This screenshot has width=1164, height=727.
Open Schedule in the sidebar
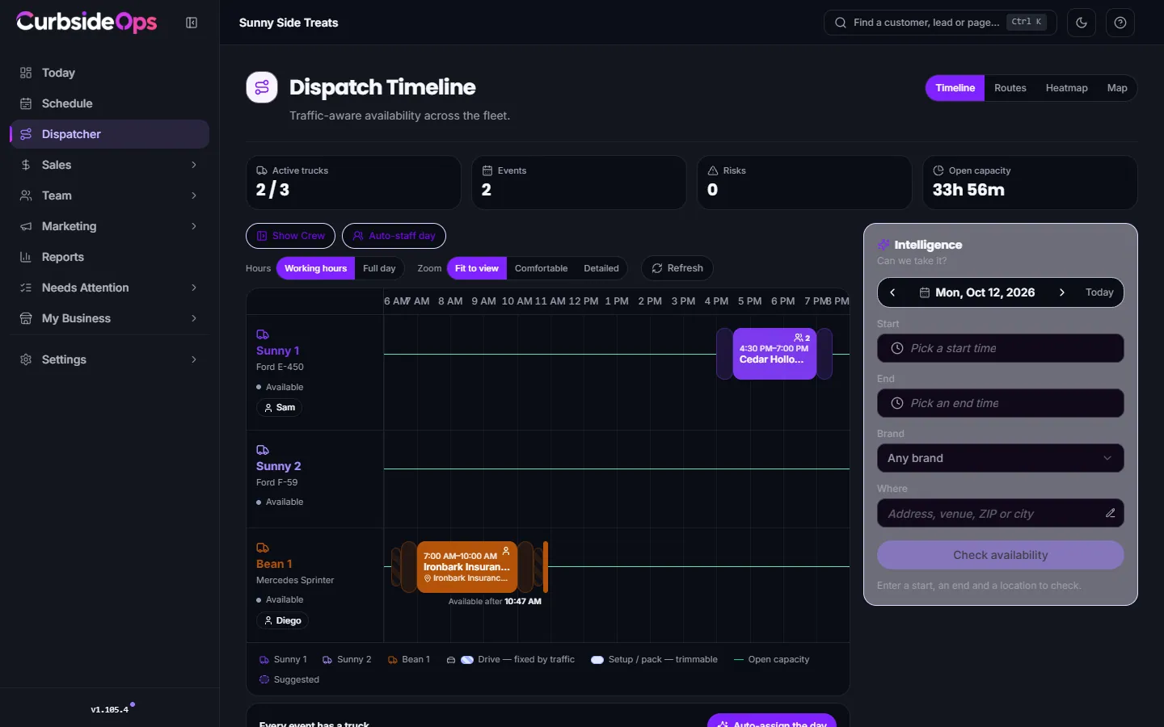tap(109, 103)
